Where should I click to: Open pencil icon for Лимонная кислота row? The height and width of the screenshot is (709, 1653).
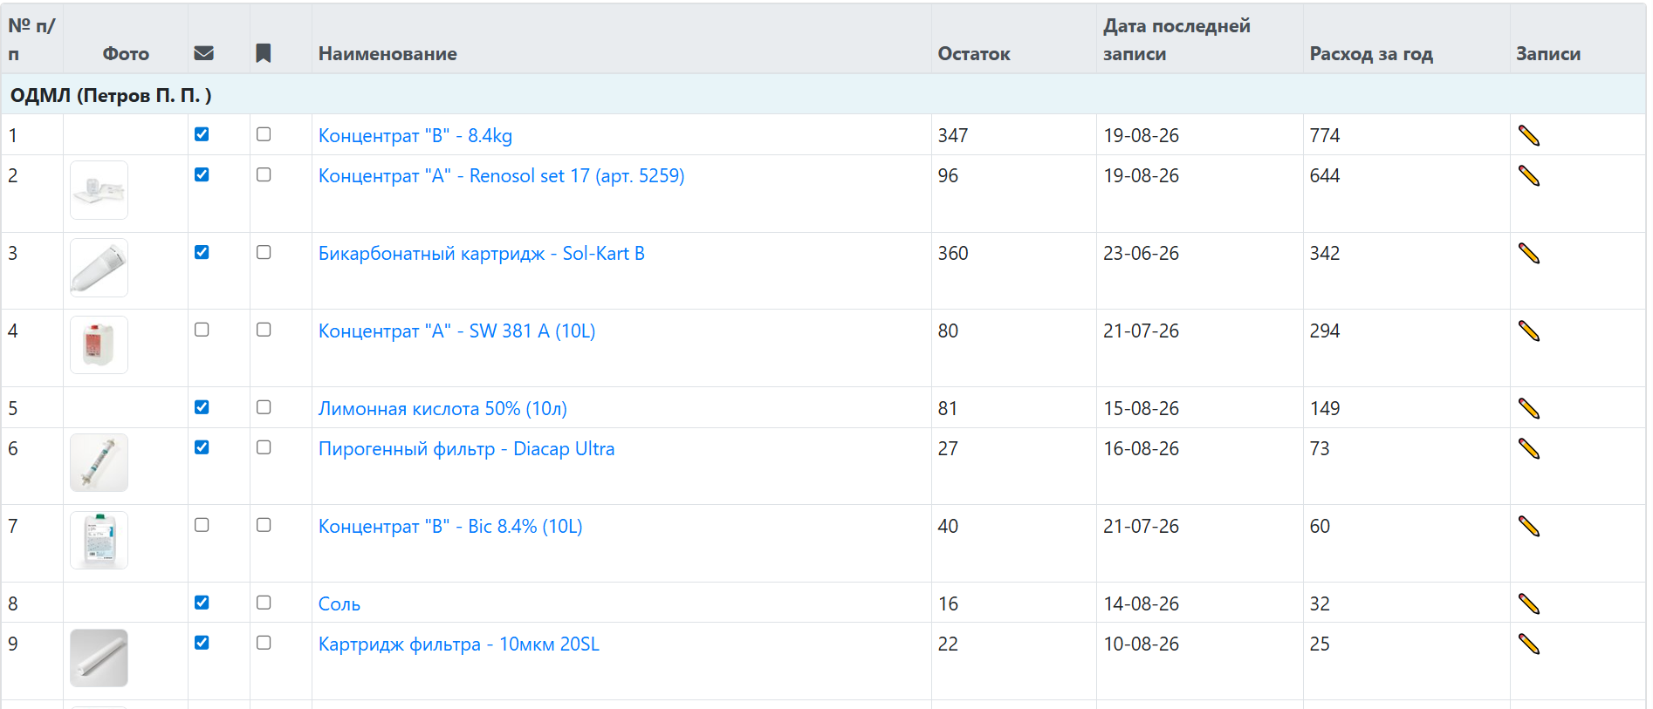[1528, 408]
